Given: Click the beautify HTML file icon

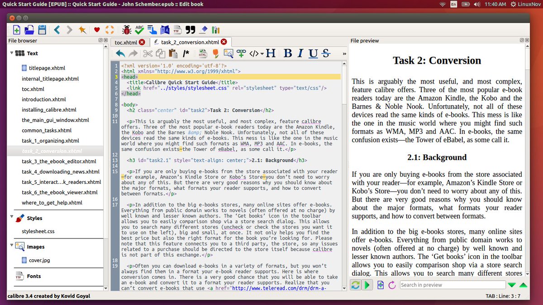Looking at the screenshot, I should 203,53.
